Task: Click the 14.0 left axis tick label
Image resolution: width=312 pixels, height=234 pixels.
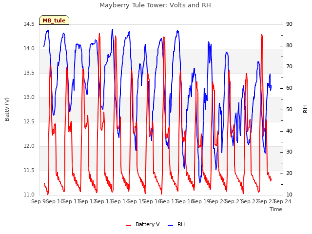Action: [x=29, y=49]
